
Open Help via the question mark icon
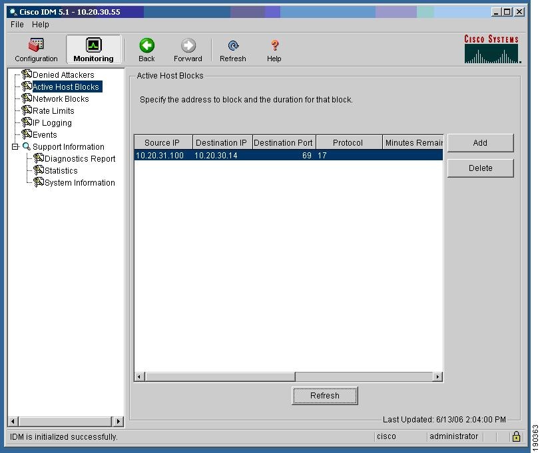point(274,45)
